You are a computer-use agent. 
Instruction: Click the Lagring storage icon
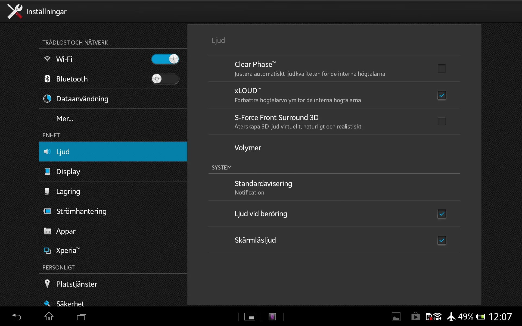[48, 191]
